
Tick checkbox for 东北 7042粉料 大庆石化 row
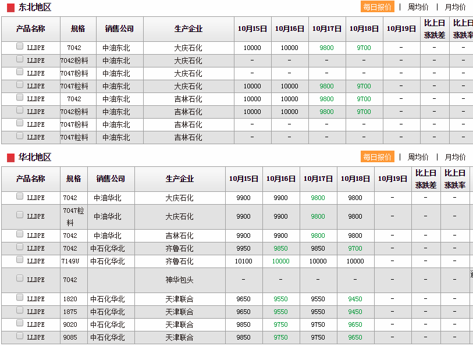click(20, 59)
